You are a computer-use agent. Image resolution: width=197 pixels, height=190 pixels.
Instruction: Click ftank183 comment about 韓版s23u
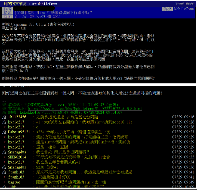[84, 172]
